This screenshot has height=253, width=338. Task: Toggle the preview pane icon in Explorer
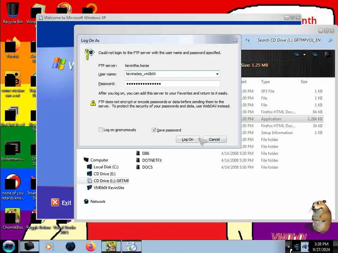pos(315,55)
